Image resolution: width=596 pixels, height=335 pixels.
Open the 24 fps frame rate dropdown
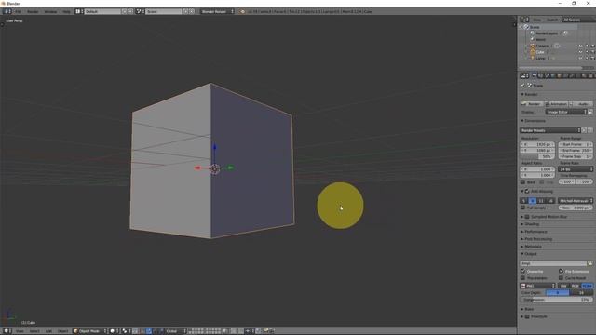tap(576, 169)
